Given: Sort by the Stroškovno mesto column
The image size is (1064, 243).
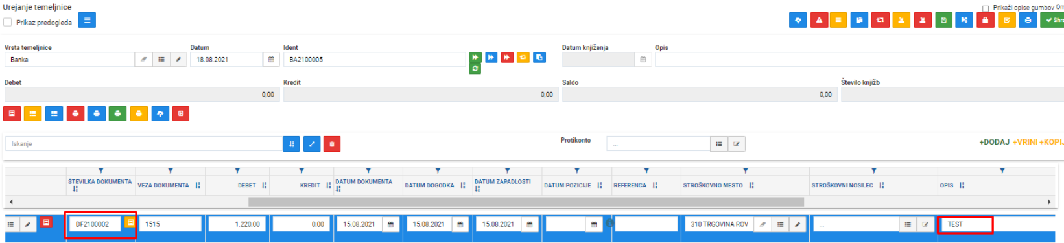Looking at the screenshot, I should pyautogui.click(x=751, y=185).
